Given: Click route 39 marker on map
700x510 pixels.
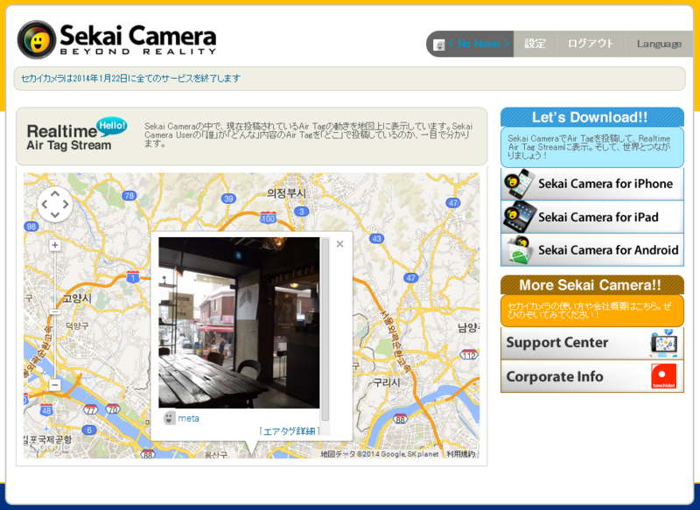Looking at the screenshot, I should click(228, 199).
